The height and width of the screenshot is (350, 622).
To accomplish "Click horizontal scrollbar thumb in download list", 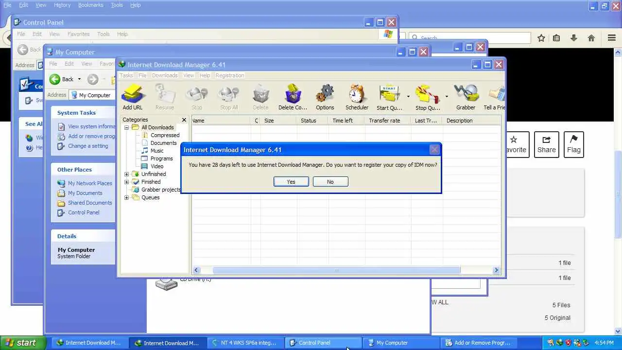I will point(336,270).
